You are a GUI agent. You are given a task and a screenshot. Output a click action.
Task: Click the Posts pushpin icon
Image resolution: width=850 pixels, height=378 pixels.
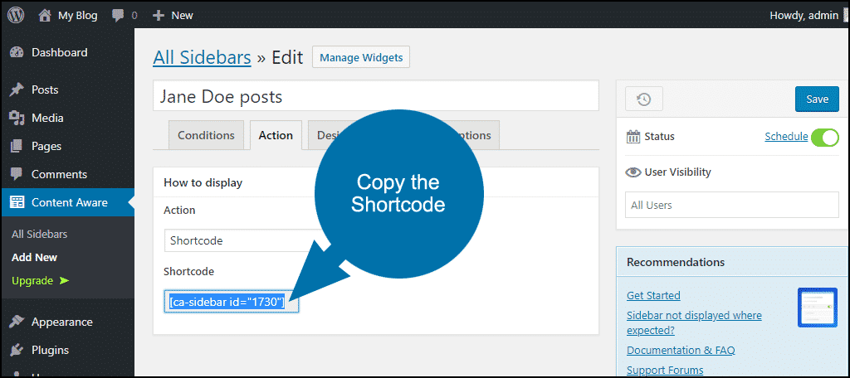coord(17,90)
